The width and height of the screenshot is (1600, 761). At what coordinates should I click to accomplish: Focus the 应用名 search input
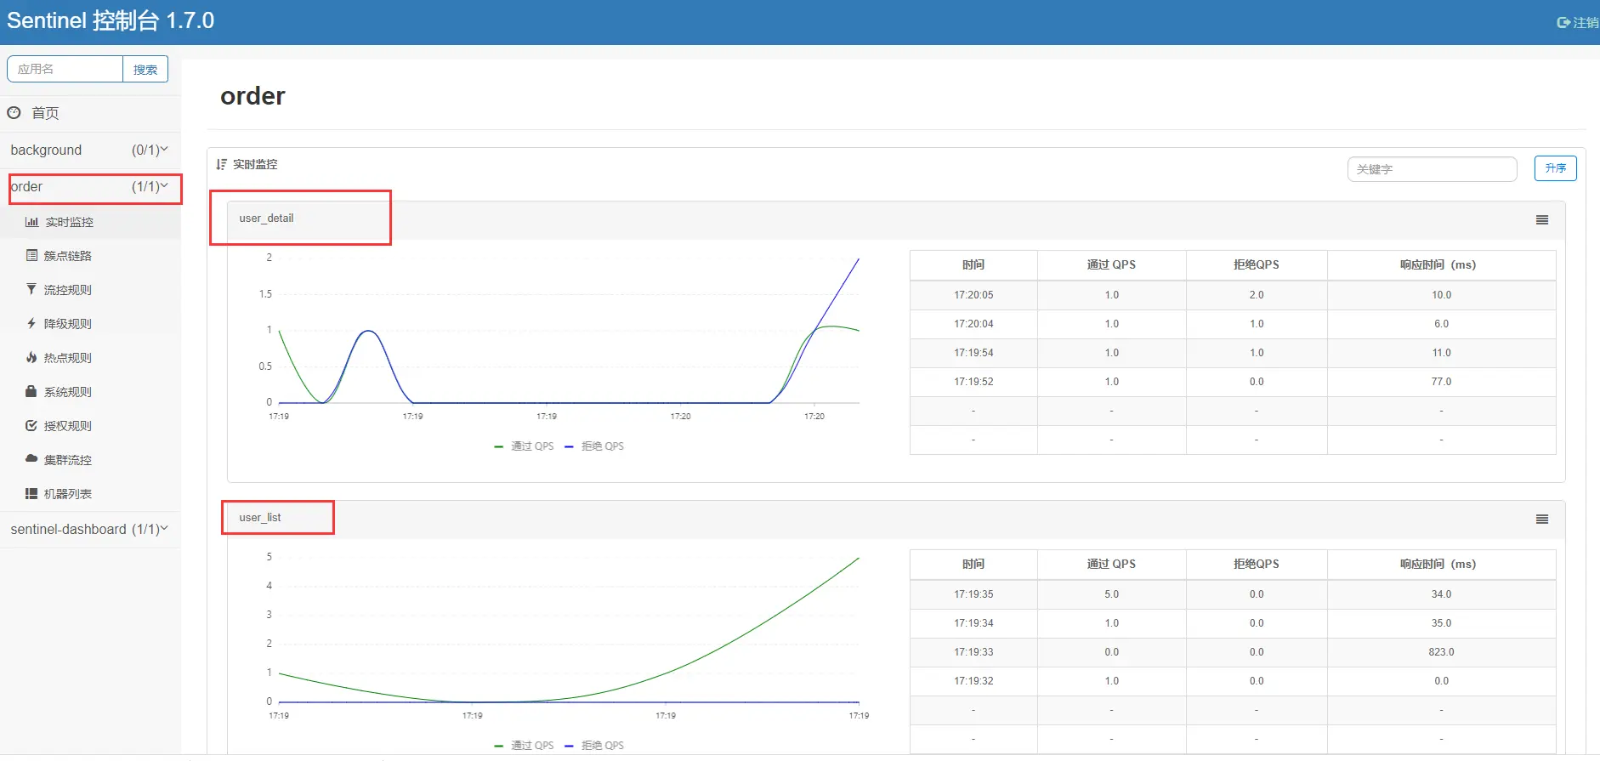point(65,69)
